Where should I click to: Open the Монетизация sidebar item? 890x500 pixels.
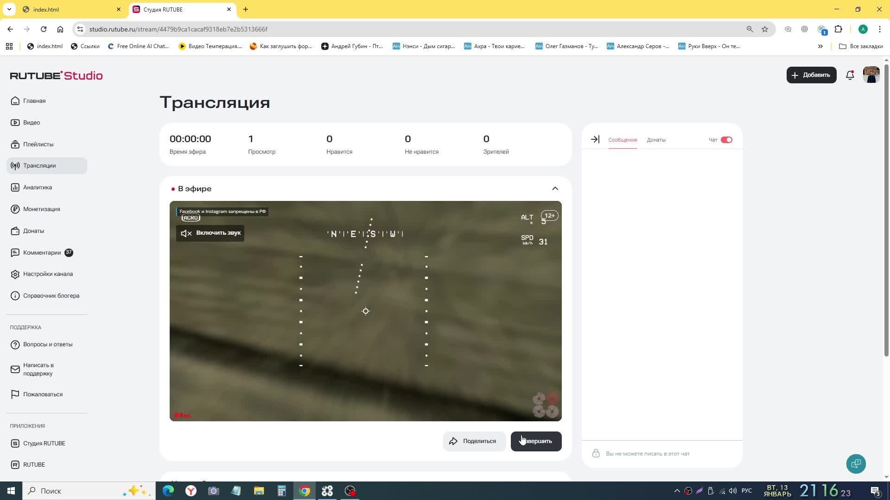pos(41,209)
